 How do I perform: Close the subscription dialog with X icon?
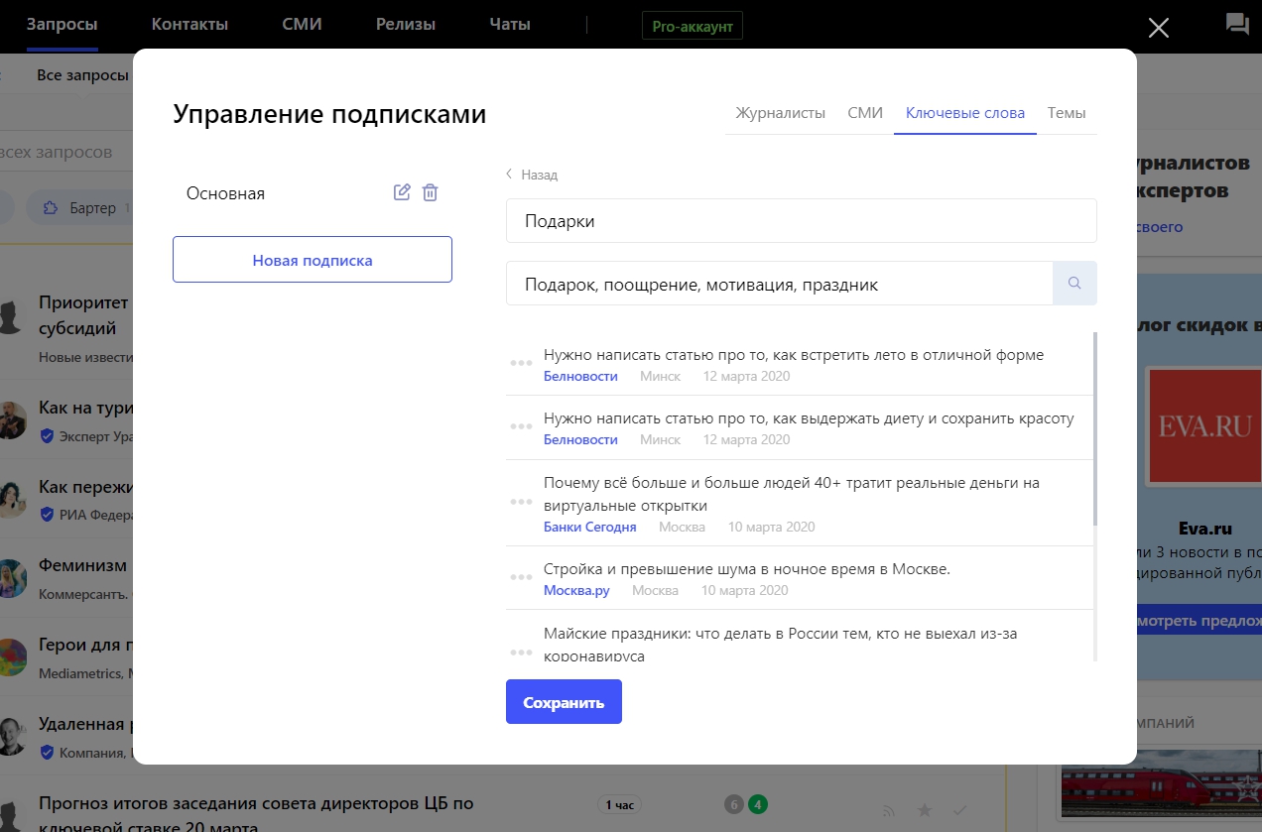(1158, 28)
